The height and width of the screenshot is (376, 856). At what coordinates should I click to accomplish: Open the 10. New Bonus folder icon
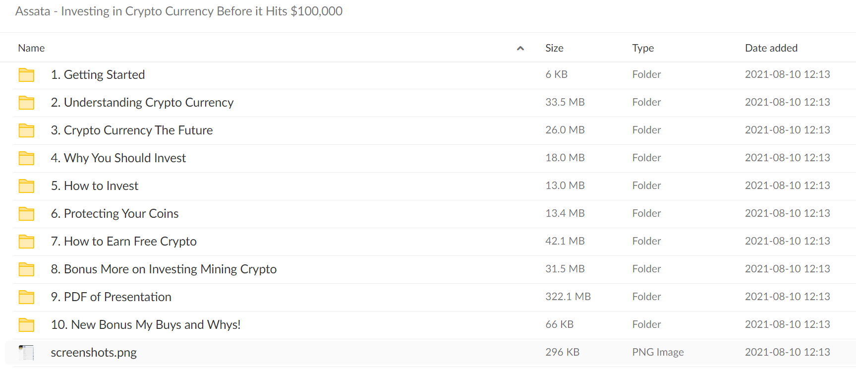pyautogui.click(x=26, y=325)
